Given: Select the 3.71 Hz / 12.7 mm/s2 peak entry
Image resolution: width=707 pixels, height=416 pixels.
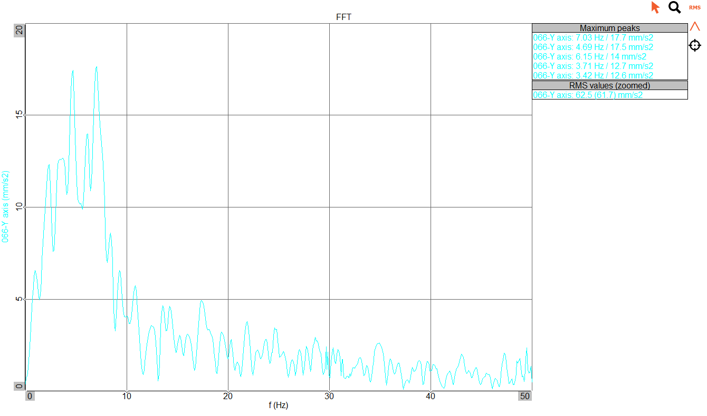Looking at the screenshot, I should click(x=593, y=66).
